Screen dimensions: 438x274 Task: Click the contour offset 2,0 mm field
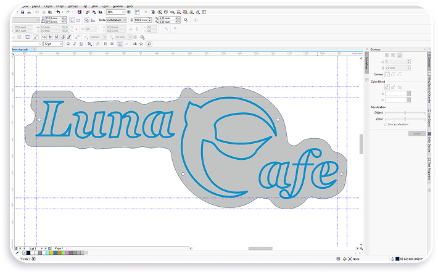pos(396,68)
